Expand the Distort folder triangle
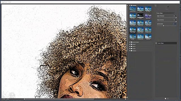Screen dimensions: 181x101 point(130,44)
